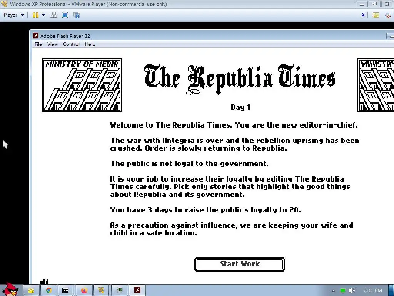Show hidden tray icons arrow
This screenshot has height=296, width=394.
[x=334, y=291]
